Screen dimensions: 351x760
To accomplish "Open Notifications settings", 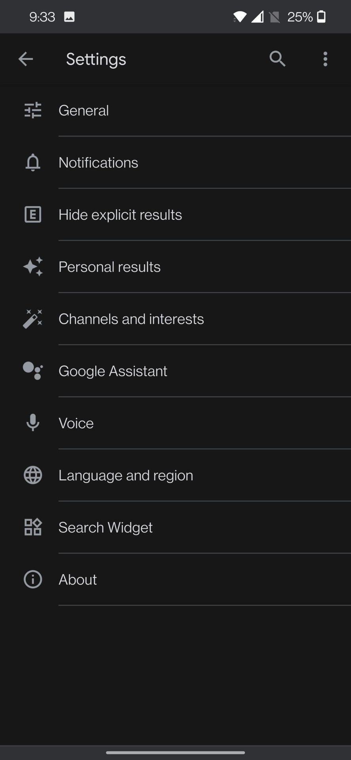I will 99,163.
